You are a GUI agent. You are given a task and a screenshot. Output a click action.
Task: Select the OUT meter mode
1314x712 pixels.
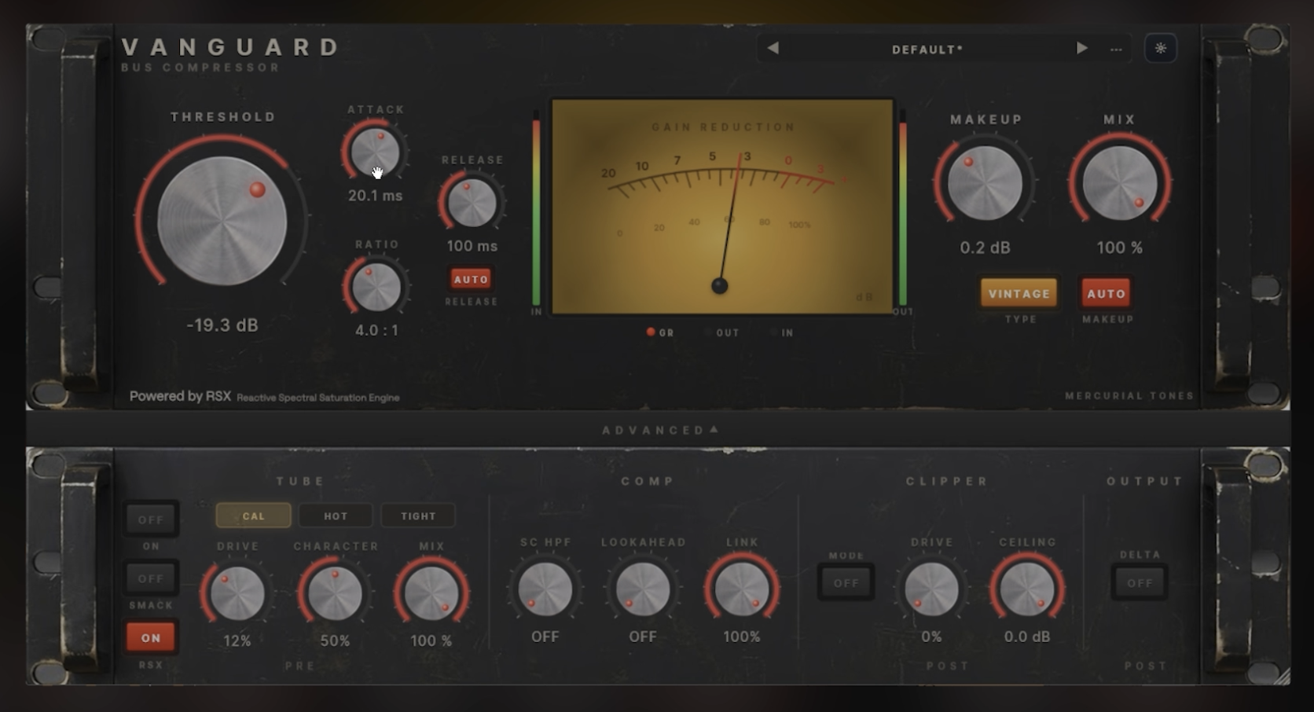[723, 332]
